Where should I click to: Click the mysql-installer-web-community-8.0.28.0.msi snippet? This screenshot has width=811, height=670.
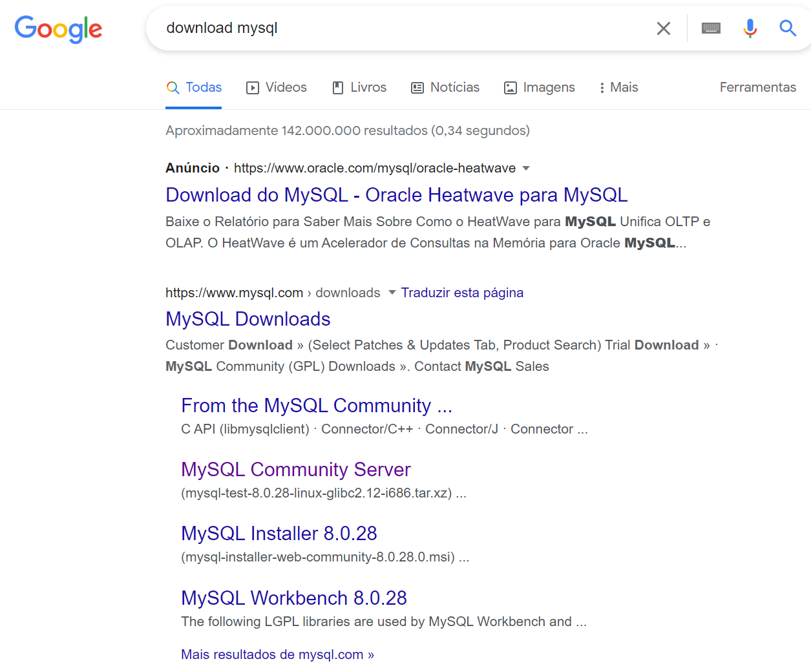click(x=325, y=557)
